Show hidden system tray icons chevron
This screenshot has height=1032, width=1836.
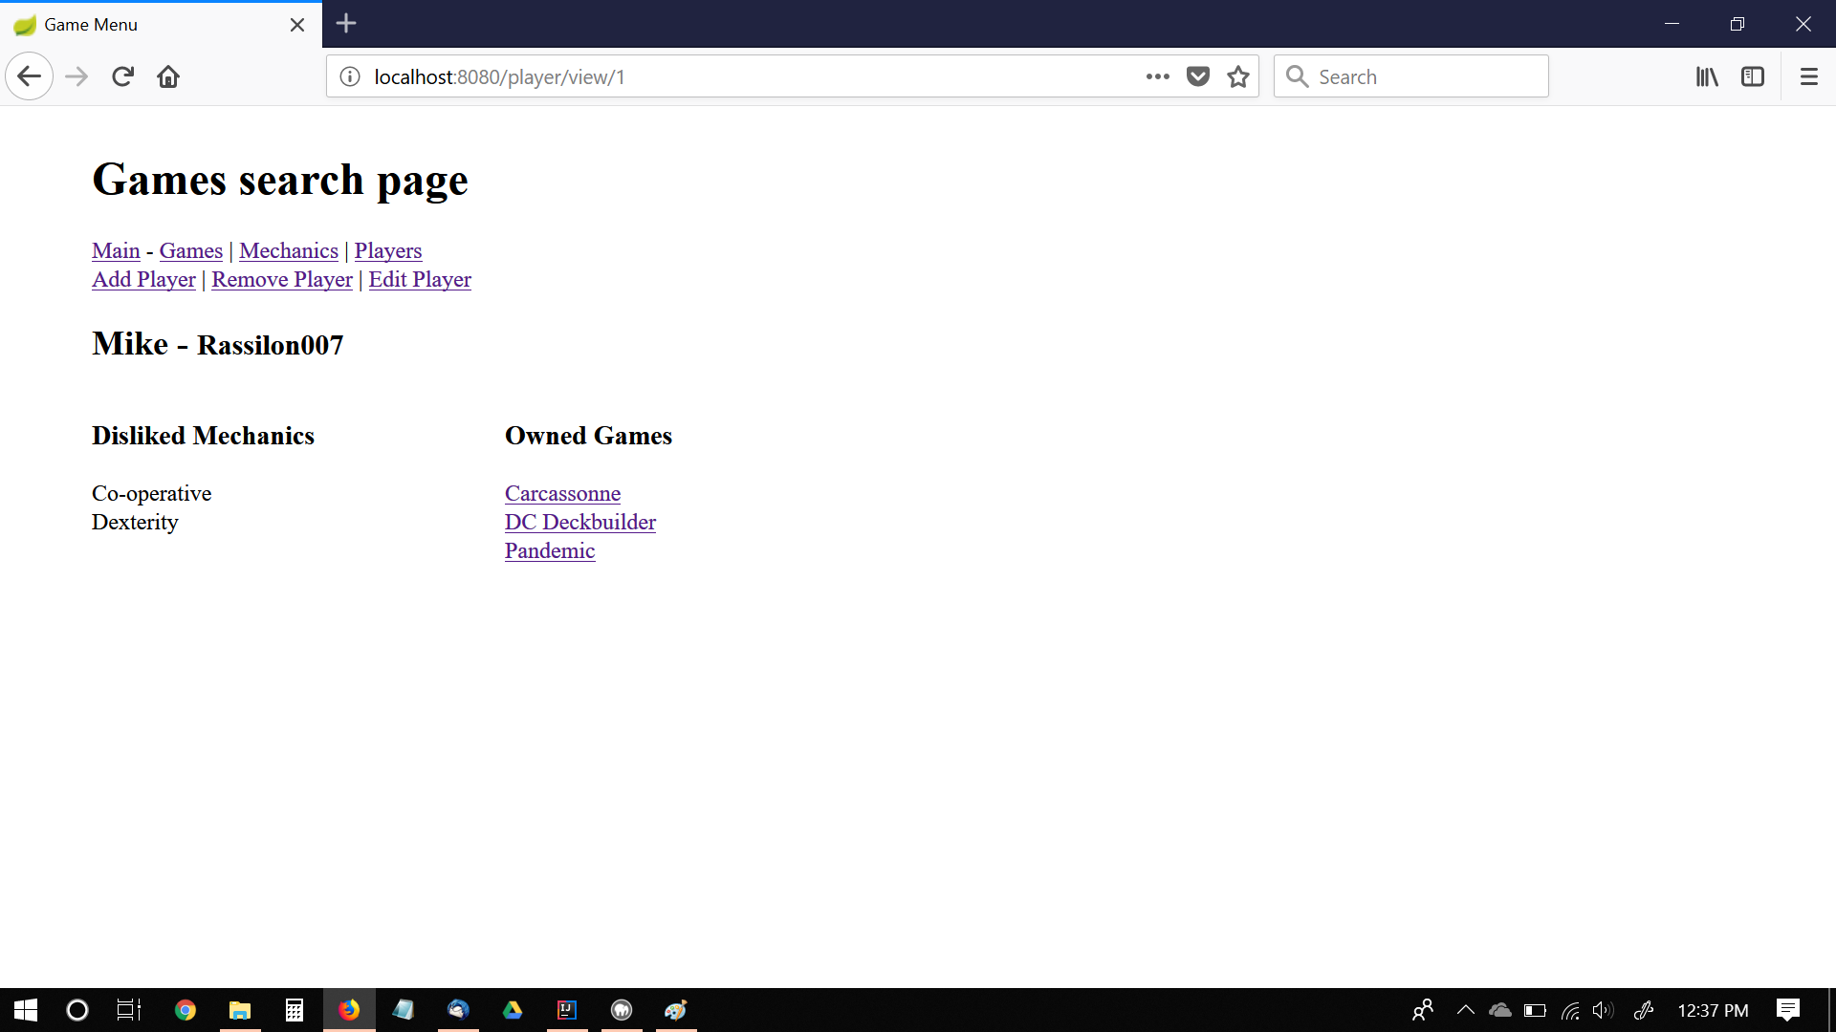(1465, 1010)
